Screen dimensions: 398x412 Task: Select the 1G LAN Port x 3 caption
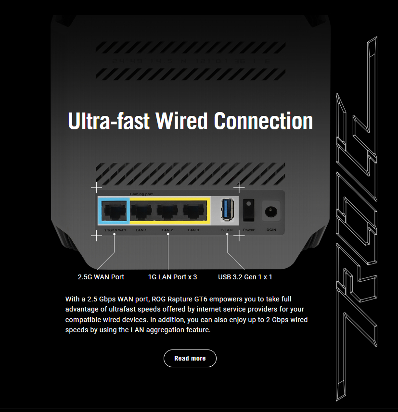[x=172, y=277]
